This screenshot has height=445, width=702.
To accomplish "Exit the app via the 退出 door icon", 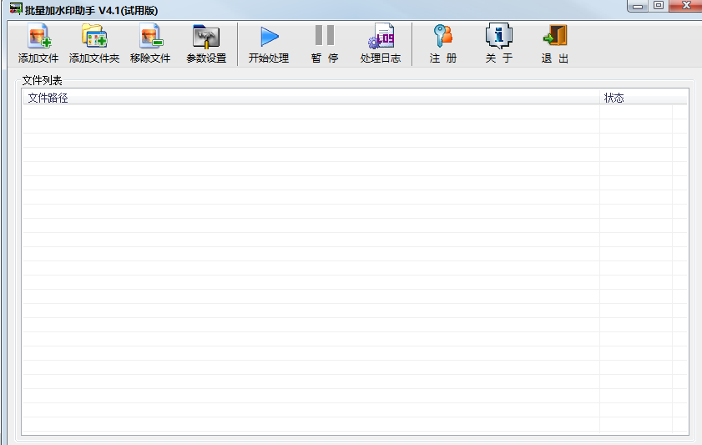I will (554, 38).
